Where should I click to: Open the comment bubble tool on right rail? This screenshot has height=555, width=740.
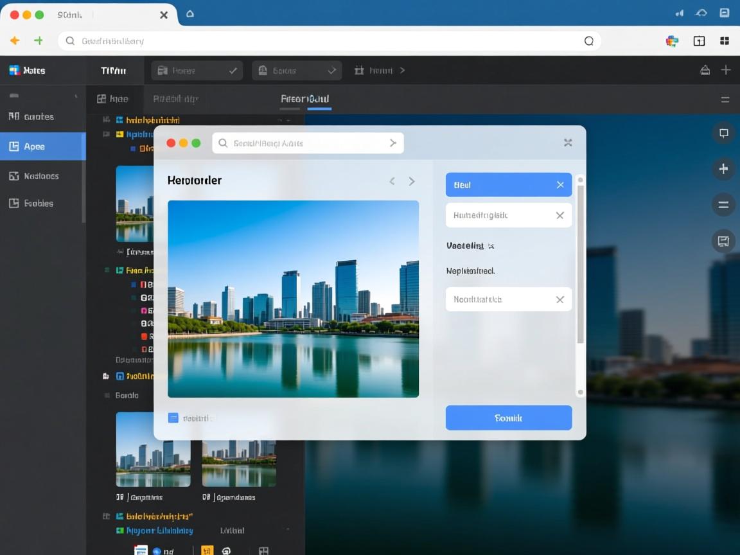(x=723, y=133)
